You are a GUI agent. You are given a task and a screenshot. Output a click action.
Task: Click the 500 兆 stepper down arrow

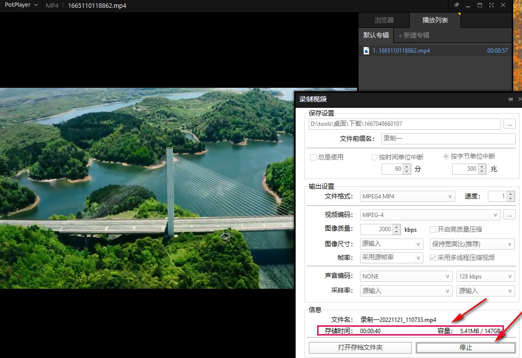(x=482, y=171)
